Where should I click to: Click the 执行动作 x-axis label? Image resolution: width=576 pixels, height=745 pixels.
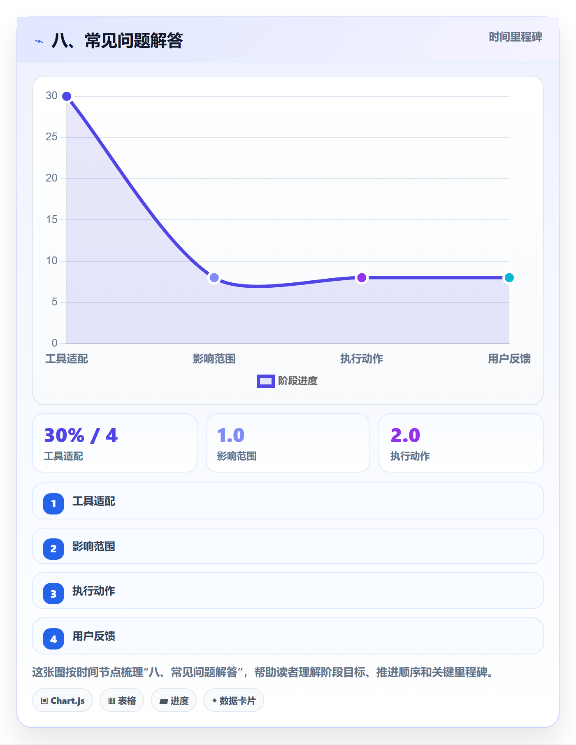tap(362, 359)
